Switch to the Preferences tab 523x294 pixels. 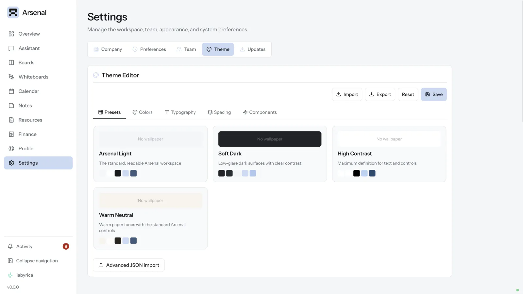tap(149, 49)
